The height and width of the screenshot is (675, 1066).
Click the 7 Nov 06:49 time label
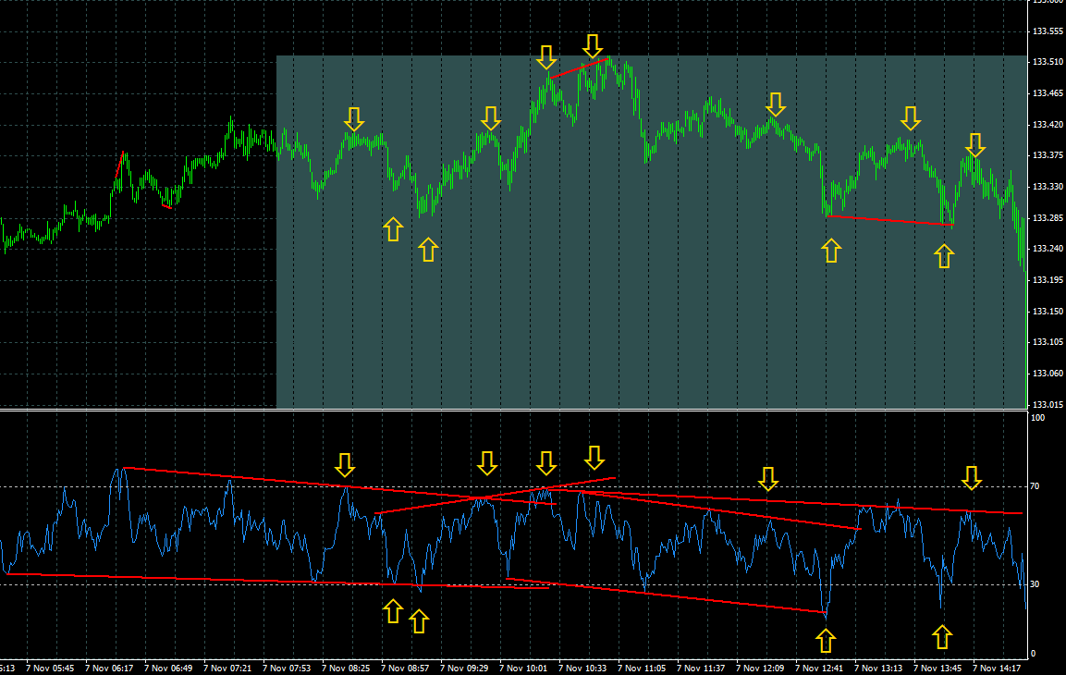click(168, 669)
